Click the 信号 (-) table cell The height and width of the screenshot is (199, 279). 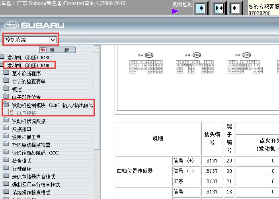pyautogui.click(x=186, y=171)
